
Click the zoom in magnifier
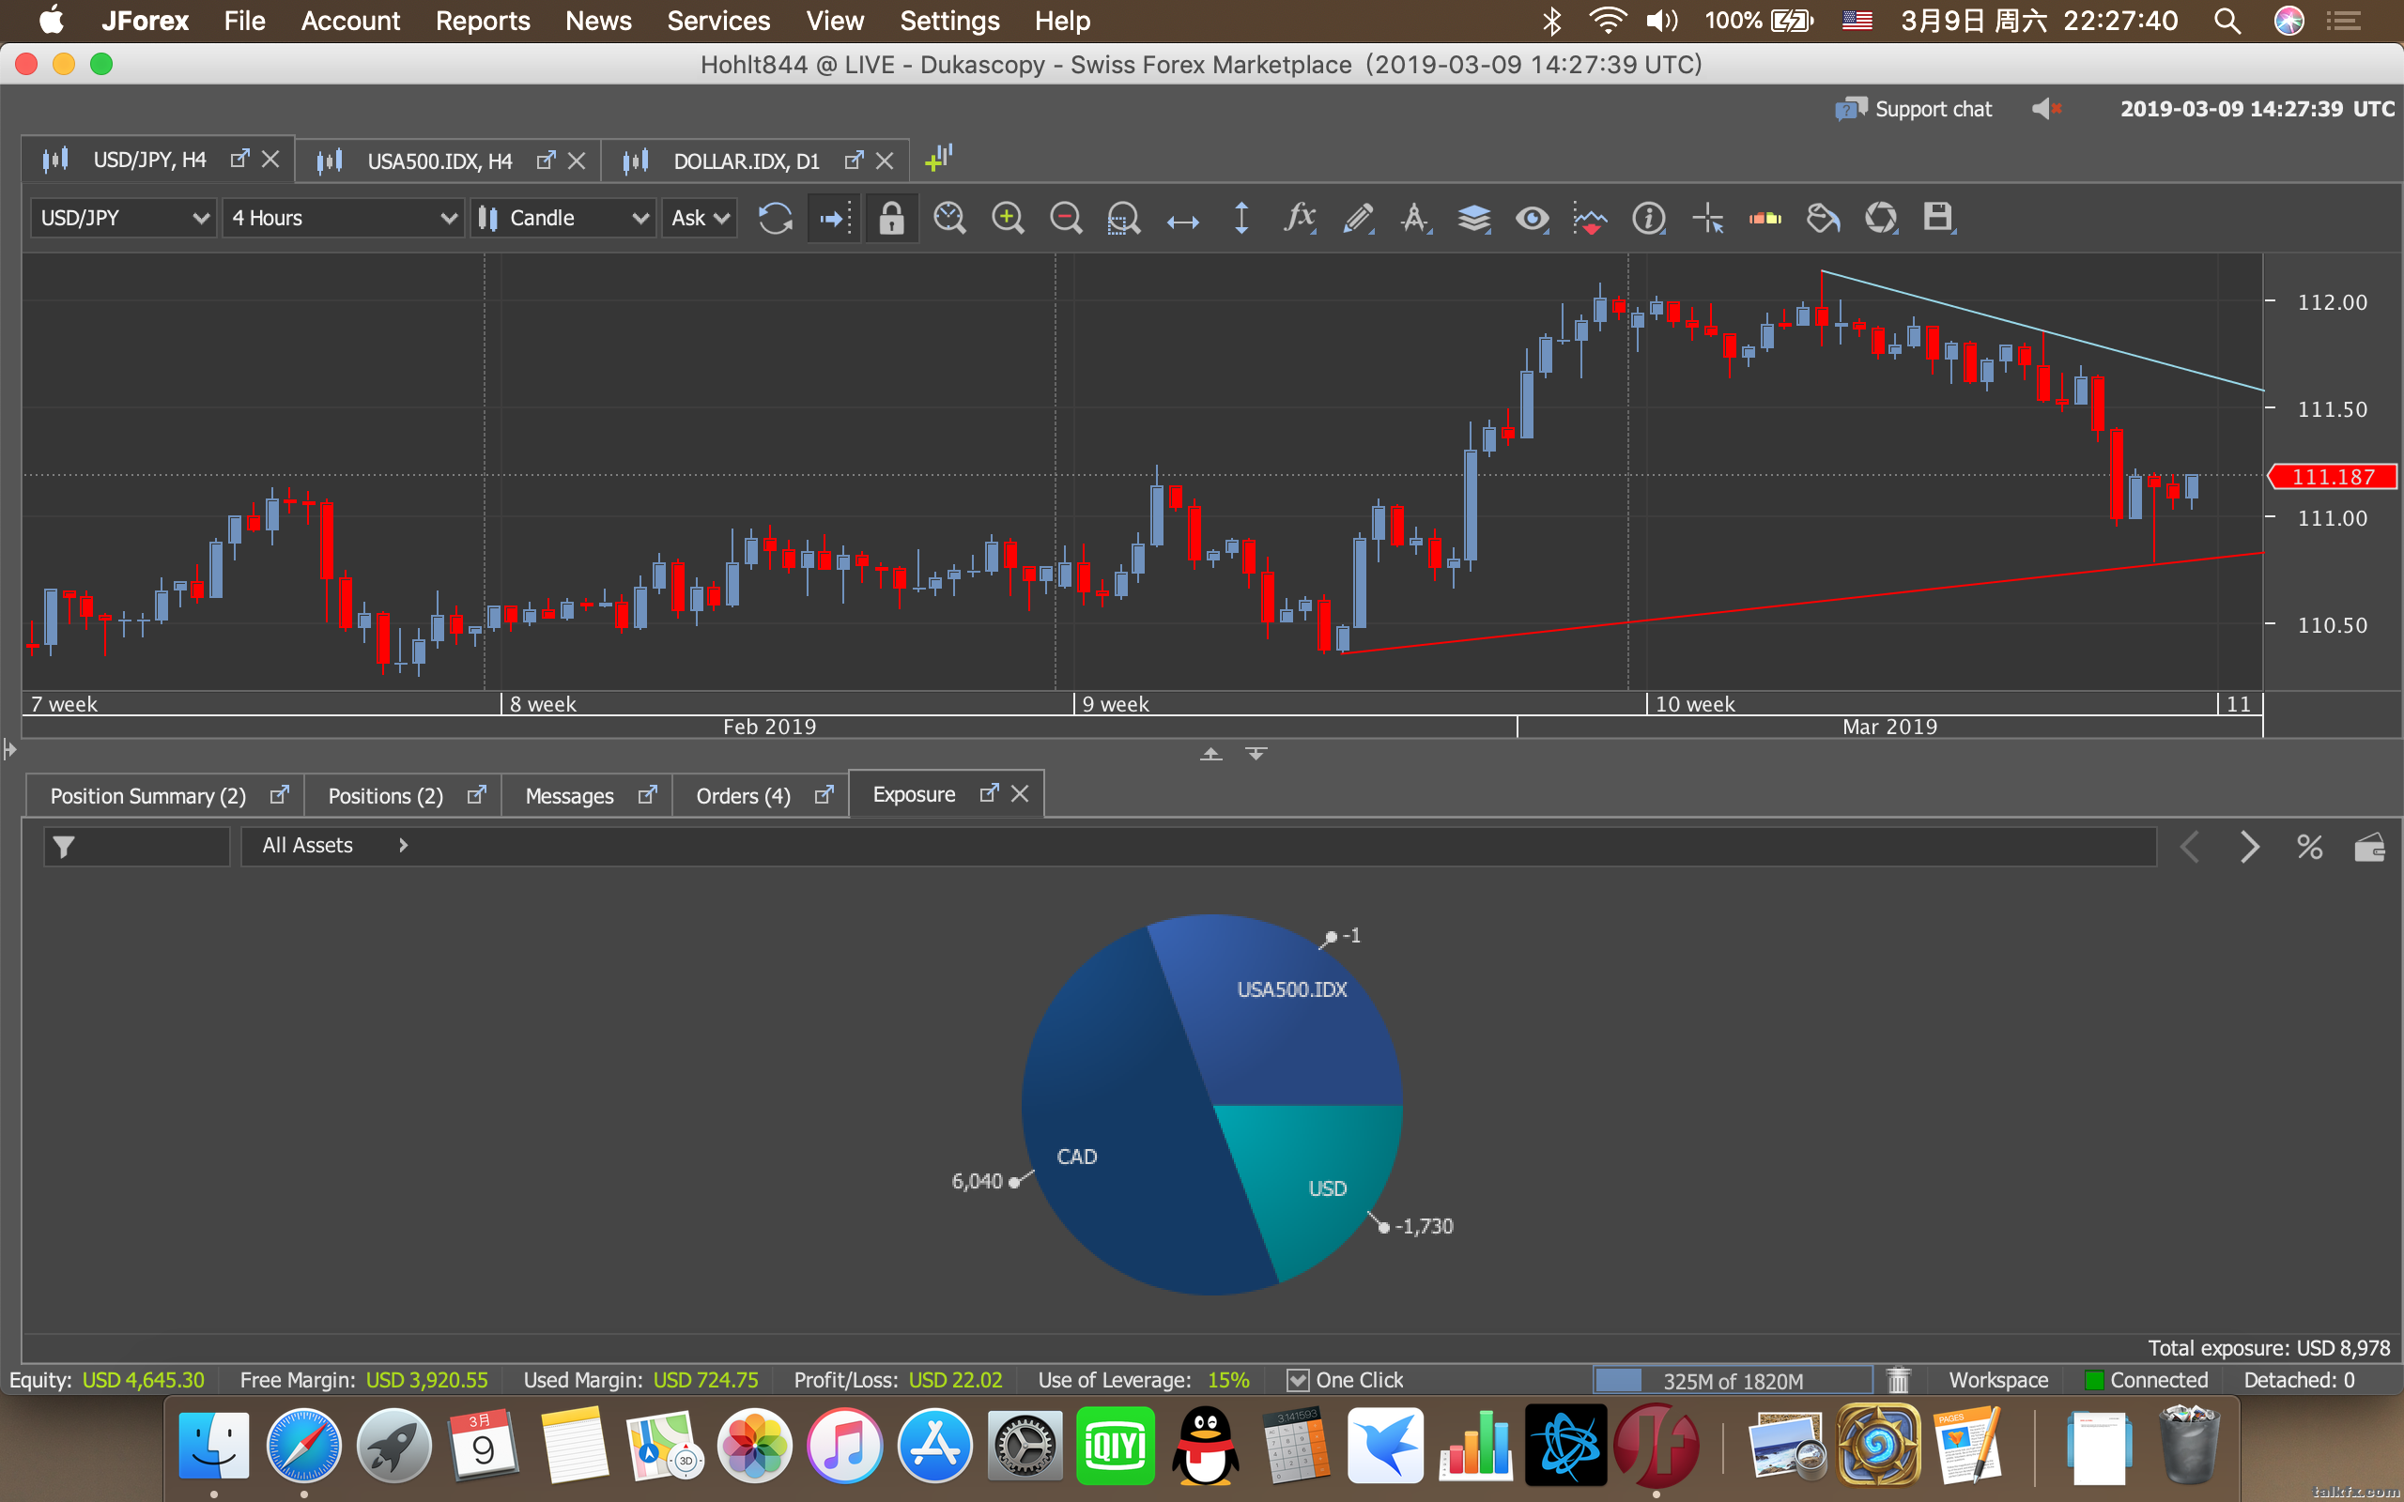(1008, 219)
